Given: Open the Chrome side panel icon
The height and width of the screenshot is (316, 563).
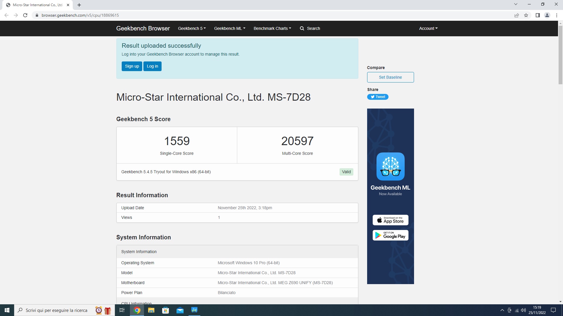Looking at the screenshot, I should tap(538, 15).
